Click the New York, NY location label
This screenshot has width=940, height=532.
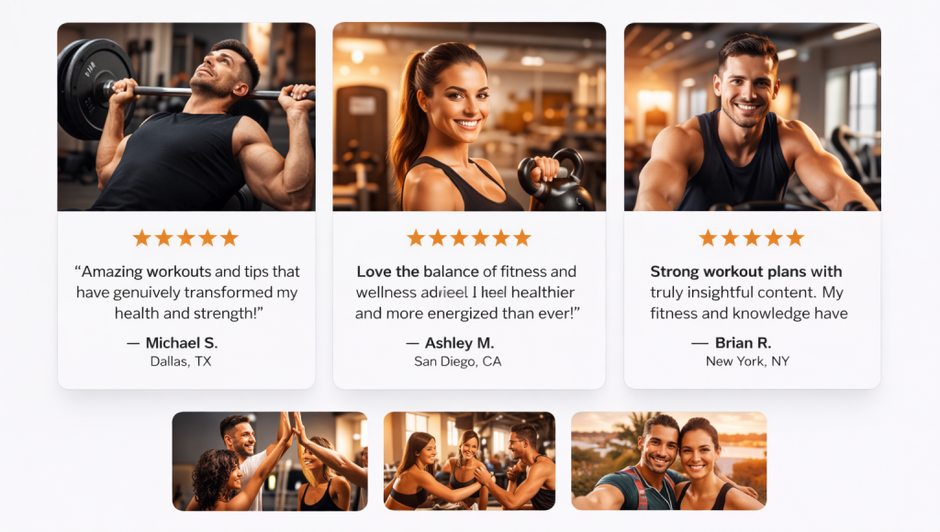[747, 361]
